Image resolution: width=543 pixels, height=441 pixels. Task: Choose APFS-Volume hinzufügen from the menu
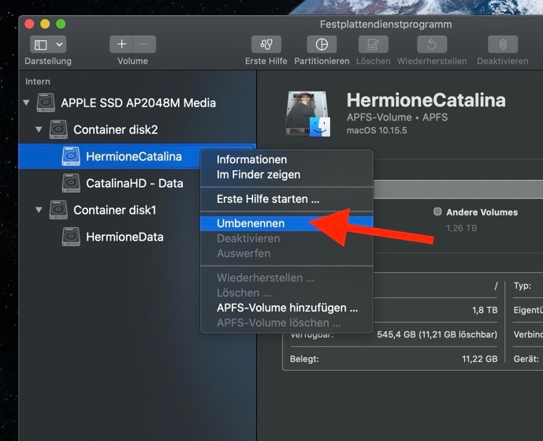pyautogui.click(x=287, y=308)
